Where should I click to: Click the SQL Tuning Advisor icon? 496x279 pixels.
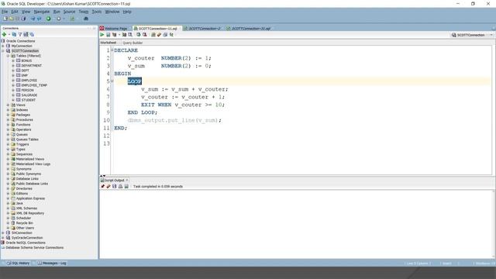point(130,34)
